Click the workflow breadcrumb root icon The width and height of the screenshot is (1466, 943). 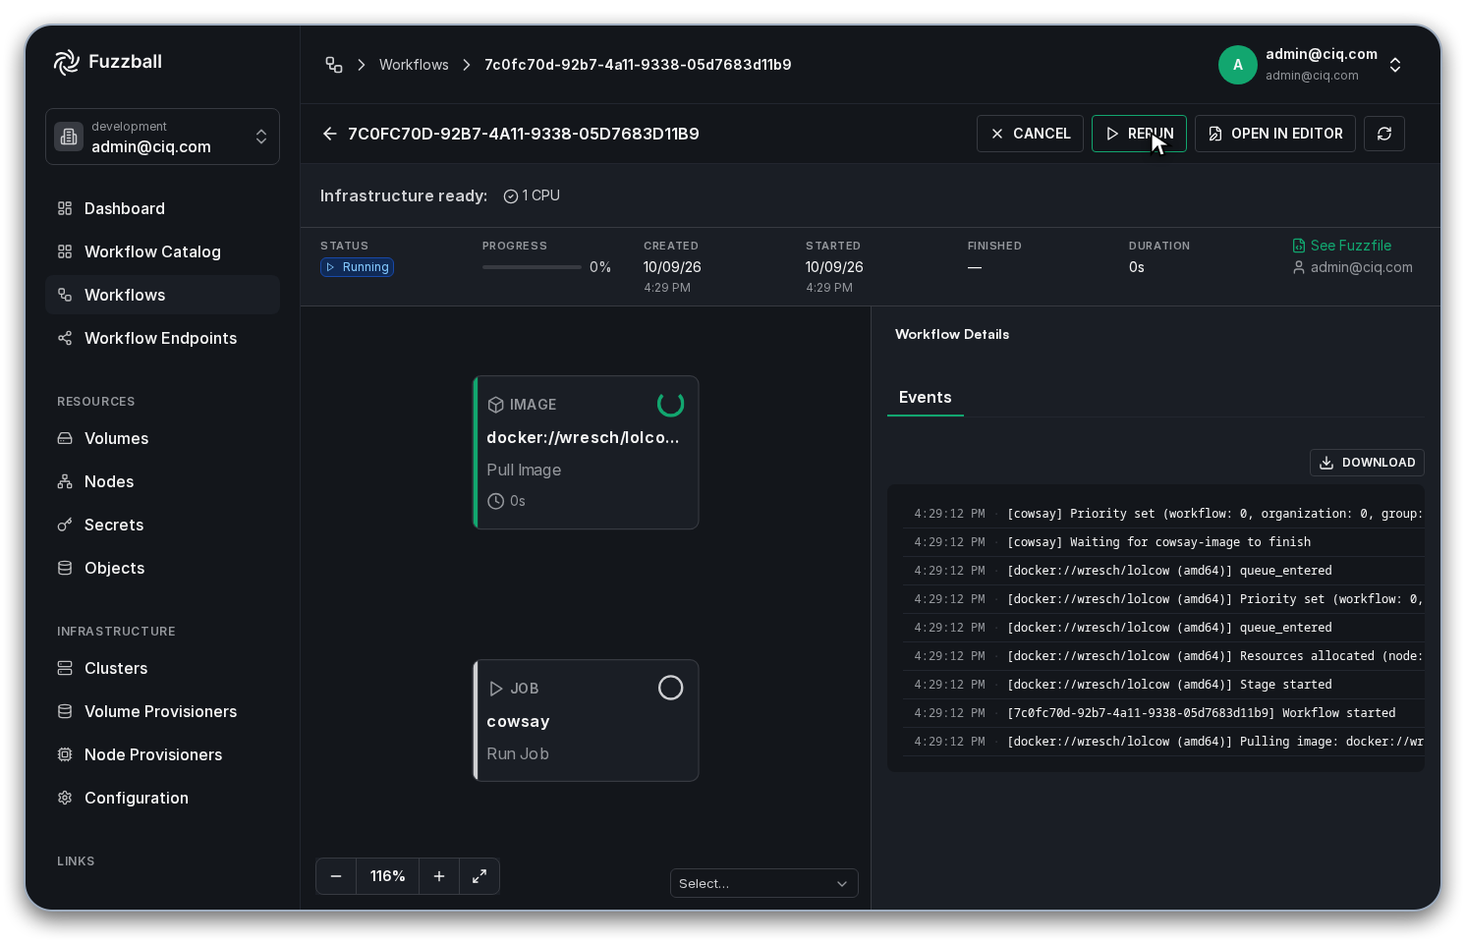pos(334,65)
